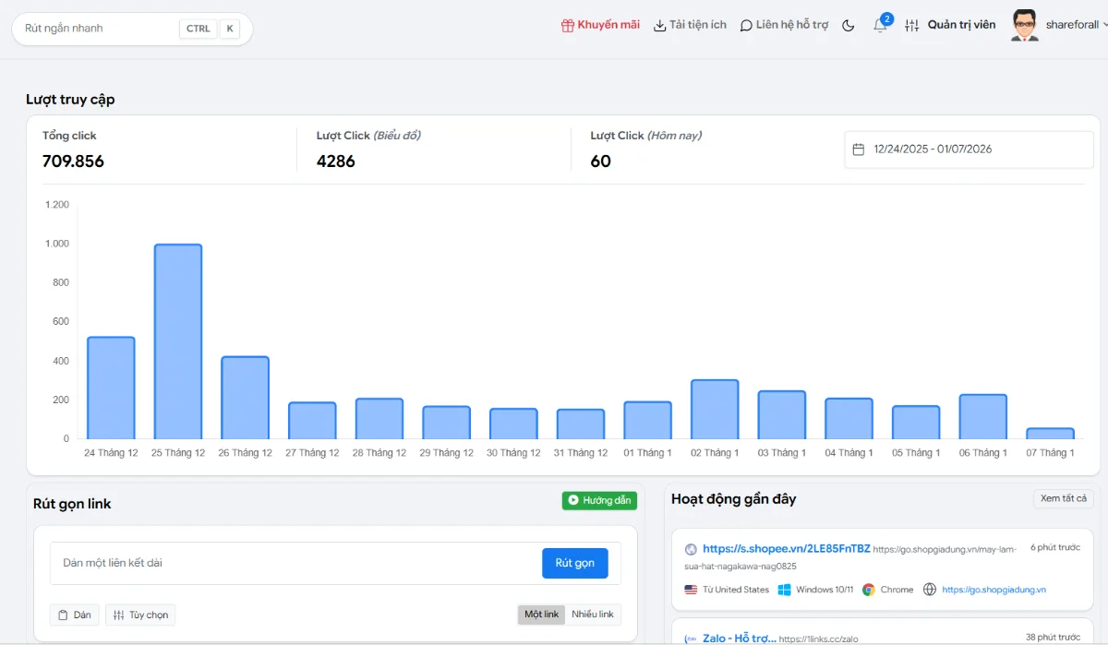The height and width of the screenshot is (645, 1108).
Task: Click the Chrome browser icon in recent activity
Action: [x=869, y=589]
